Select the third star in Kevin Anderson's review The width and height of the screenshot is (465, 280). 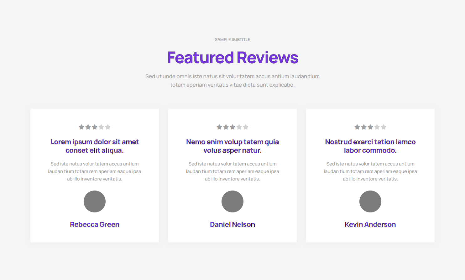point(370,127)
